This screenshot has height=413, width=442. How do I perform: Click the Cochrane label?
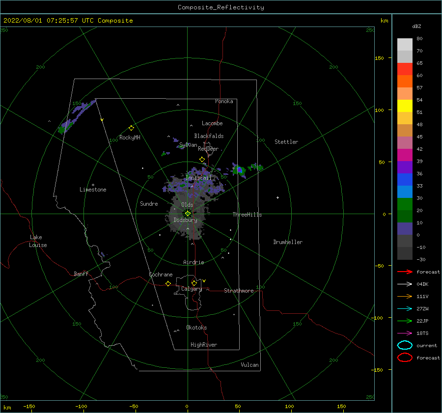click(x=161, y=275)
